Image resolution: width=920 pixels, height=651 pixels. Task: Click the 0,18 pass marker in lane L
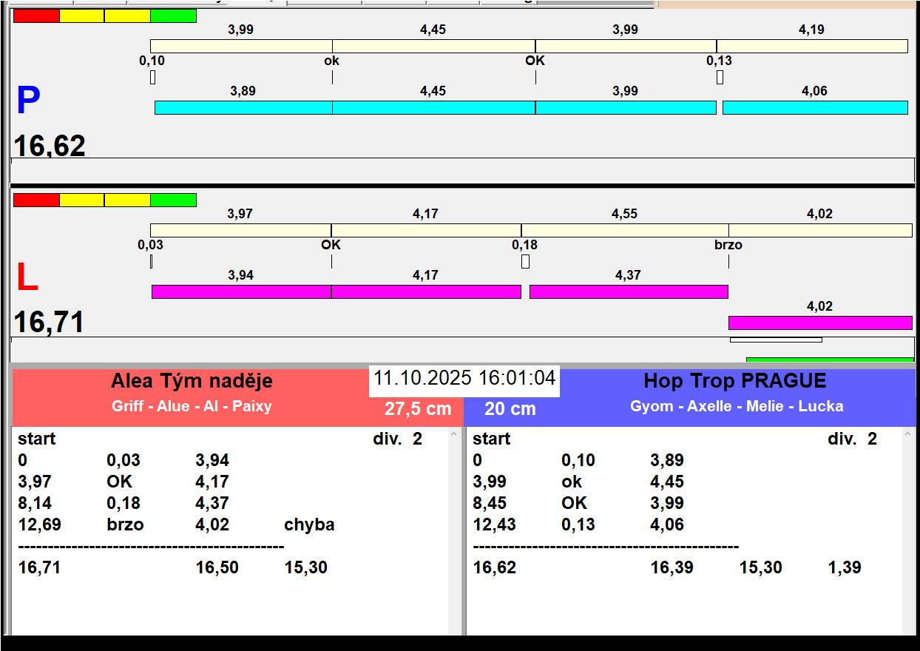[x=525, y=261]
